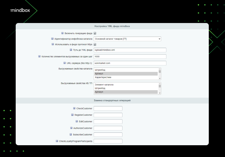
Task: Toggle 'Включить генерацию фида' checkbox
Action: (95, 33)
